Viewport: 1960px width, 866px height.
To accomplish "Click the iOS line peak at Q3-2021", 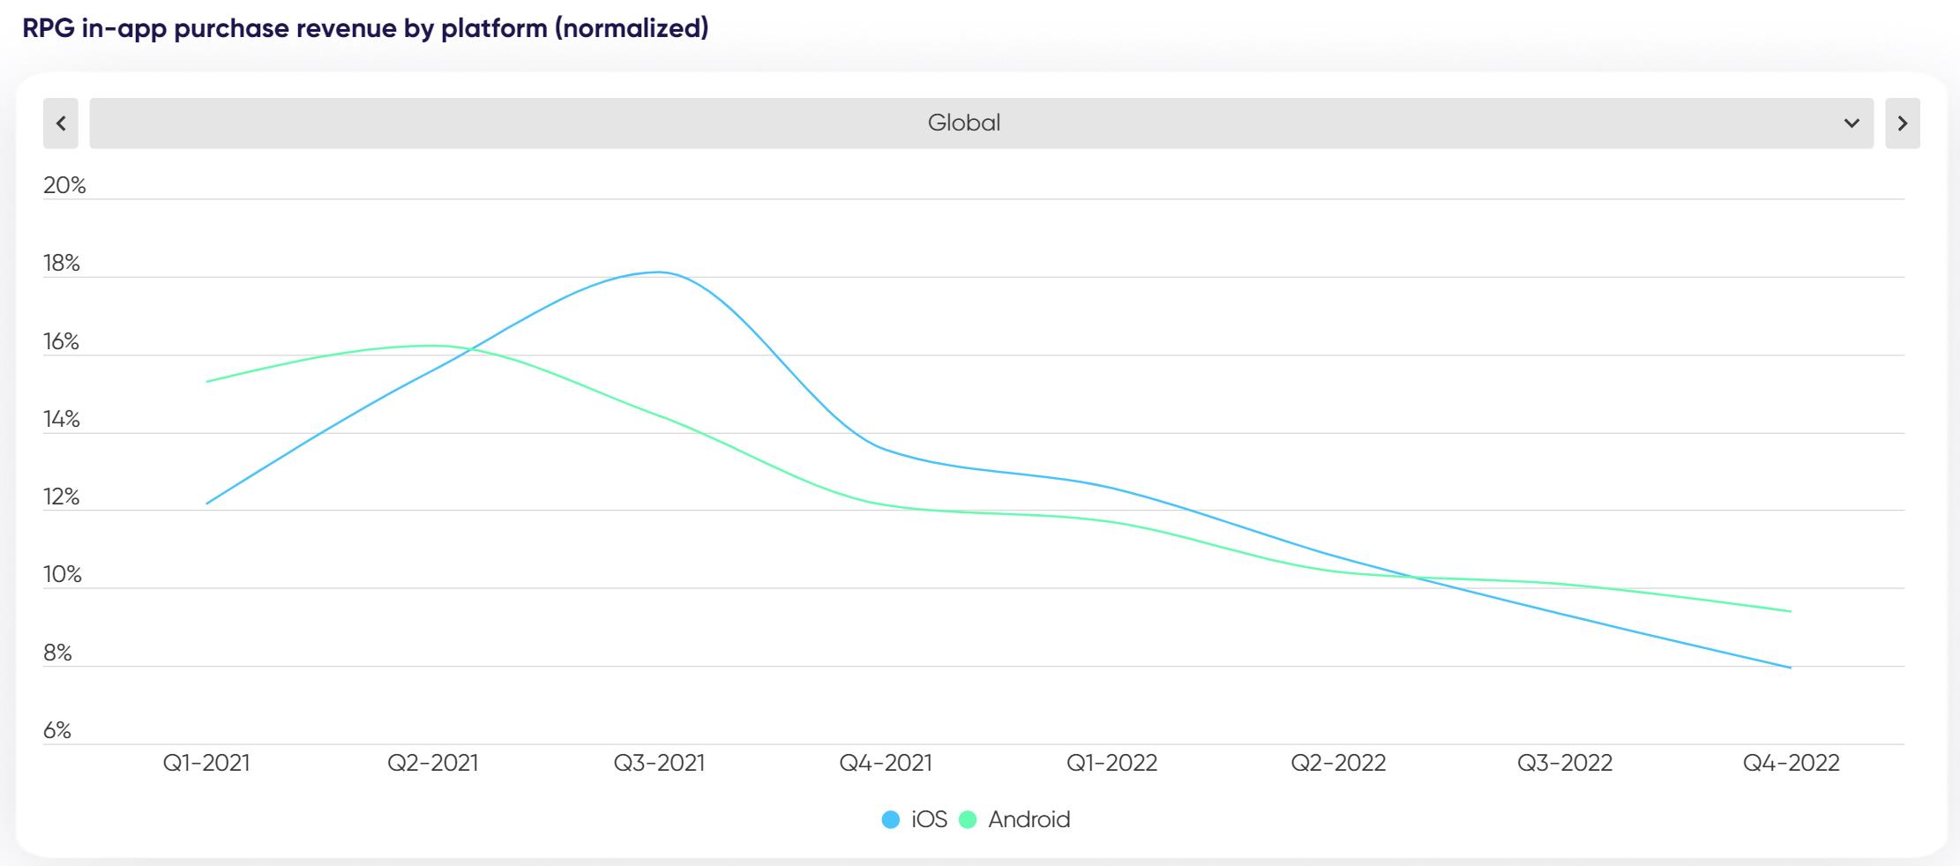I will pyautogui.click(x=659, y=272).
